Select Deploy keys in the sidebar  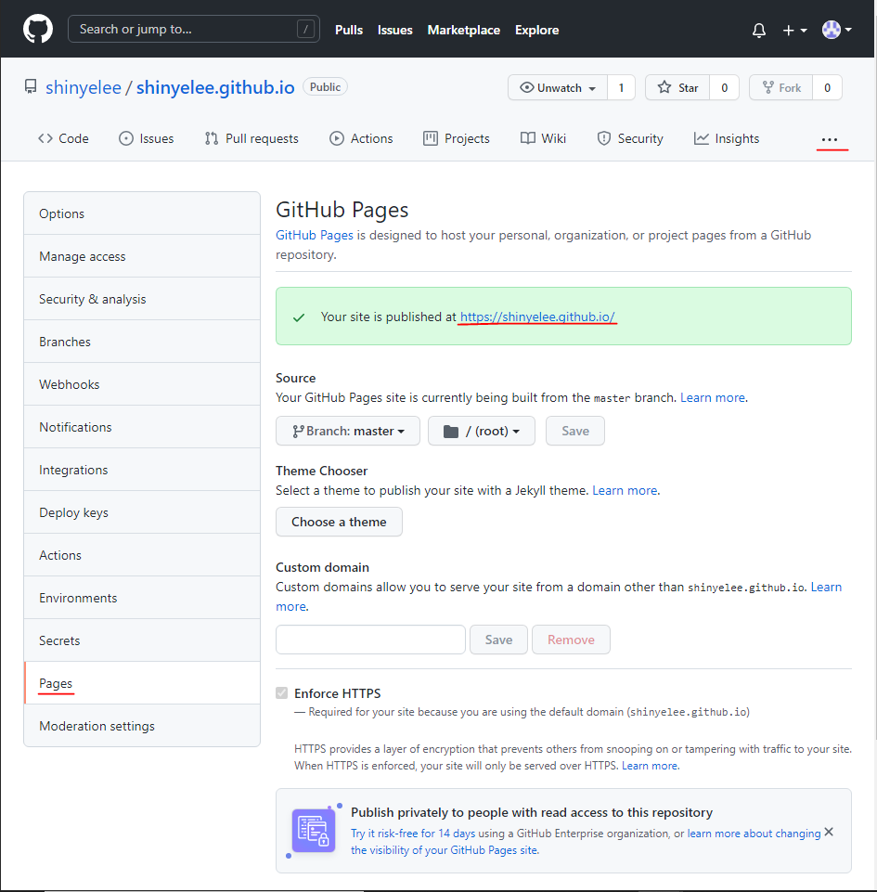(x=142, y=512)
